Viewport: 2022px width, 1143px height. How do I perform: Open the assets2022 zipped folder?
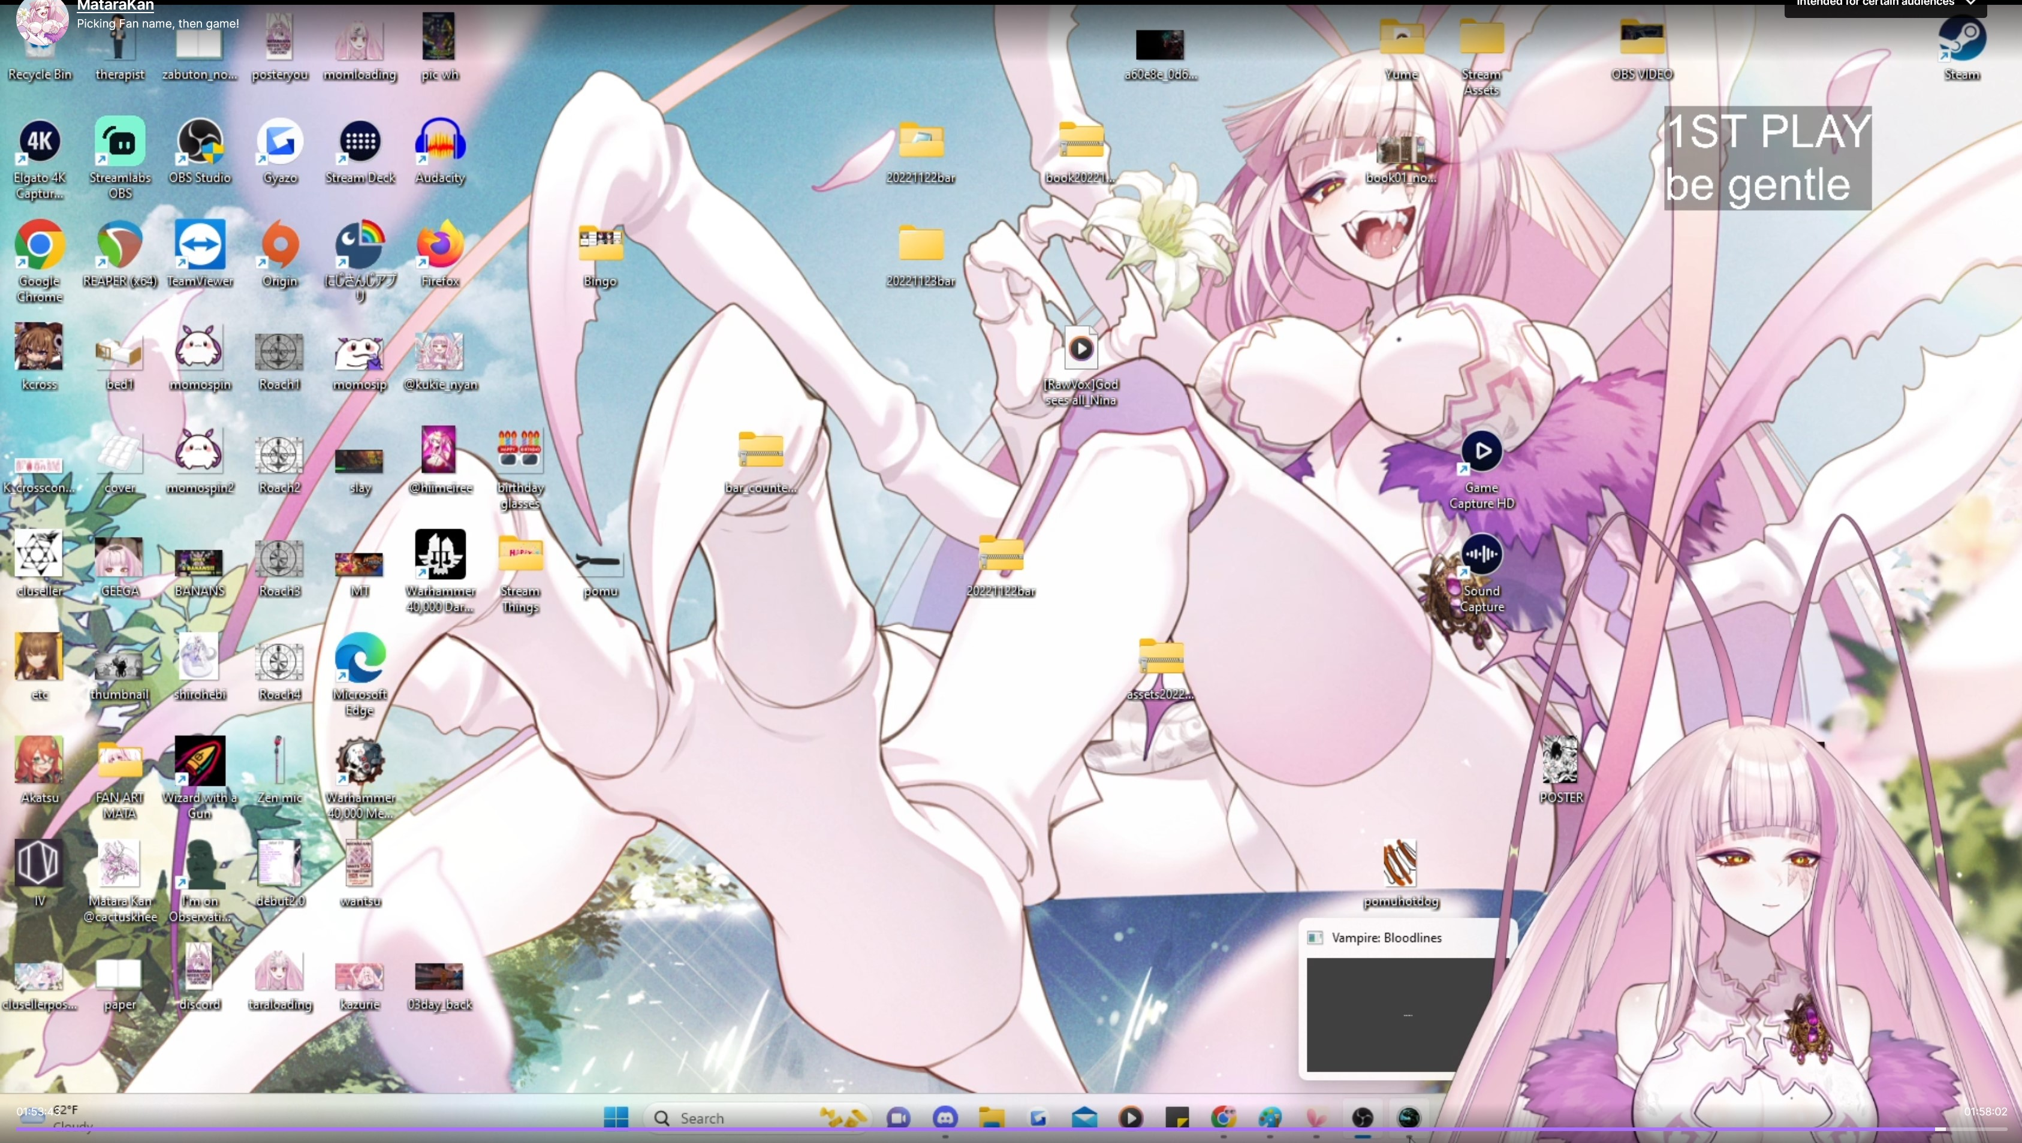coord(1160,669)
